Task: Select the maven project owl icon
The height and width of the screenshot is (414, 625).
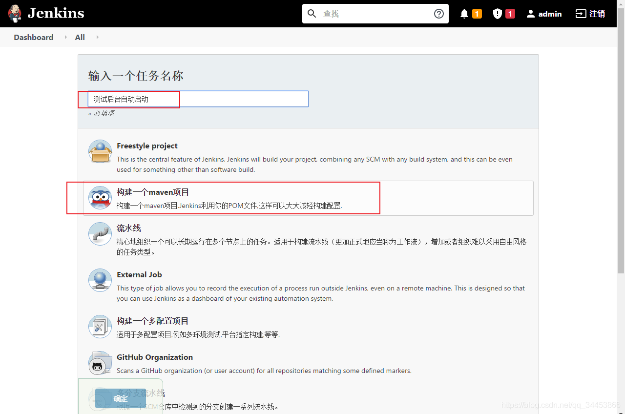Action: click(100, 198)
